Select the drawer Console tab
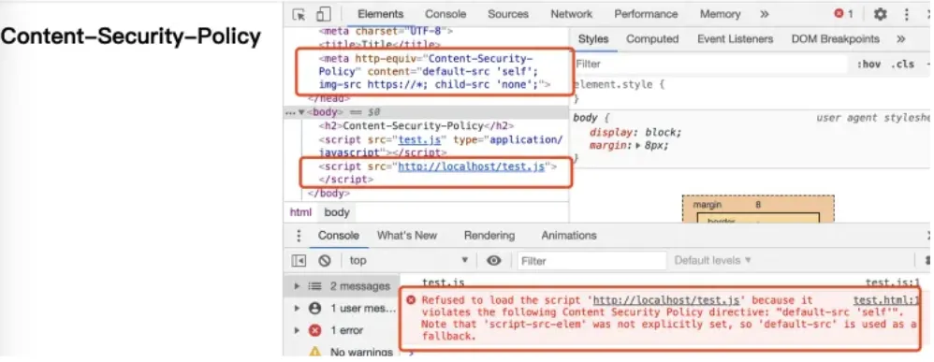 tap(339, 236)
